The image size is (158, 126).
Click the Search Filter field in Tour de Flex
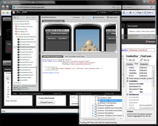31,17
